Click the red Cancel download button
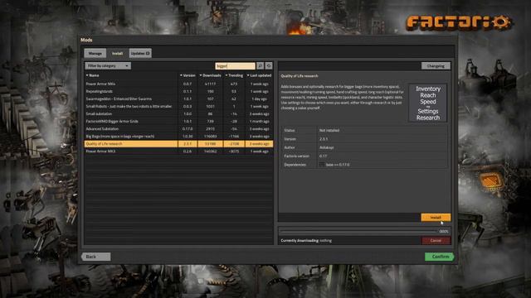Image resolution: width=531 pixels, height=298 pixels. coord(436,241)
